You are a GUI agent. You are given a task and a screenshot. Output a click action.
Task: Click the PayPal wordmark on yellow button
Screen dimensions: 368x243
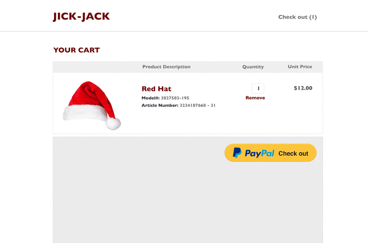(260, 153)
